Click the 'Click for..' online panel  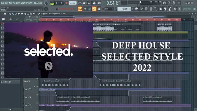point(189,9)
